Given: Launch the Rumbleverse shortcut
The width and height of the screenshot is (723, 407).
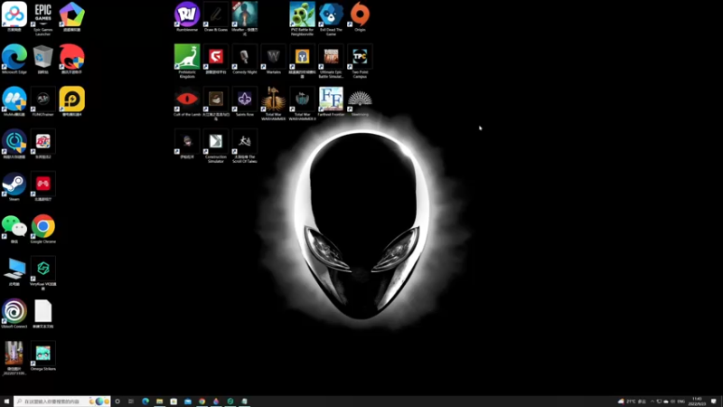Looking at the screenshot, I should (x=187, y=15).
